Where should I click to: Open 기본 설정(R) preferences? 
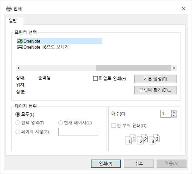(x=155, y=79)
